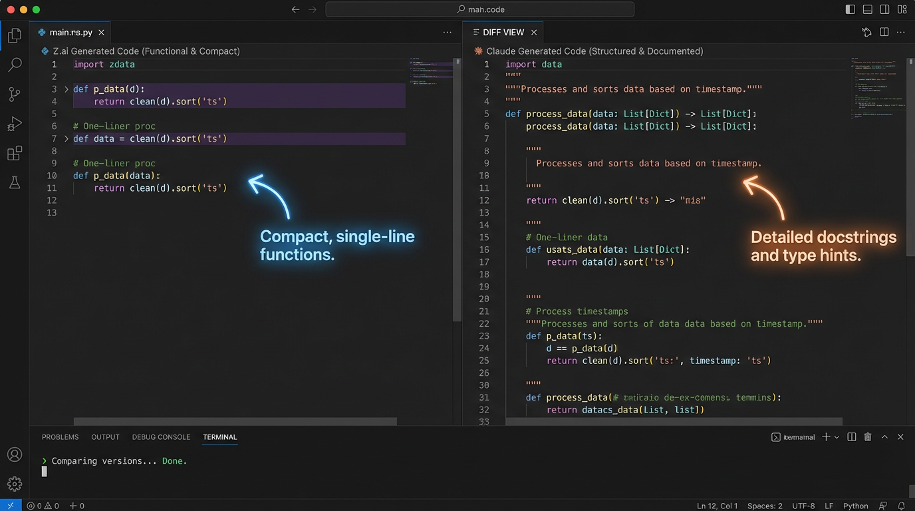The image size is (915, 511).
Task: Switch to the DIFF VIEW tab
Action: [x=503, y=32]
